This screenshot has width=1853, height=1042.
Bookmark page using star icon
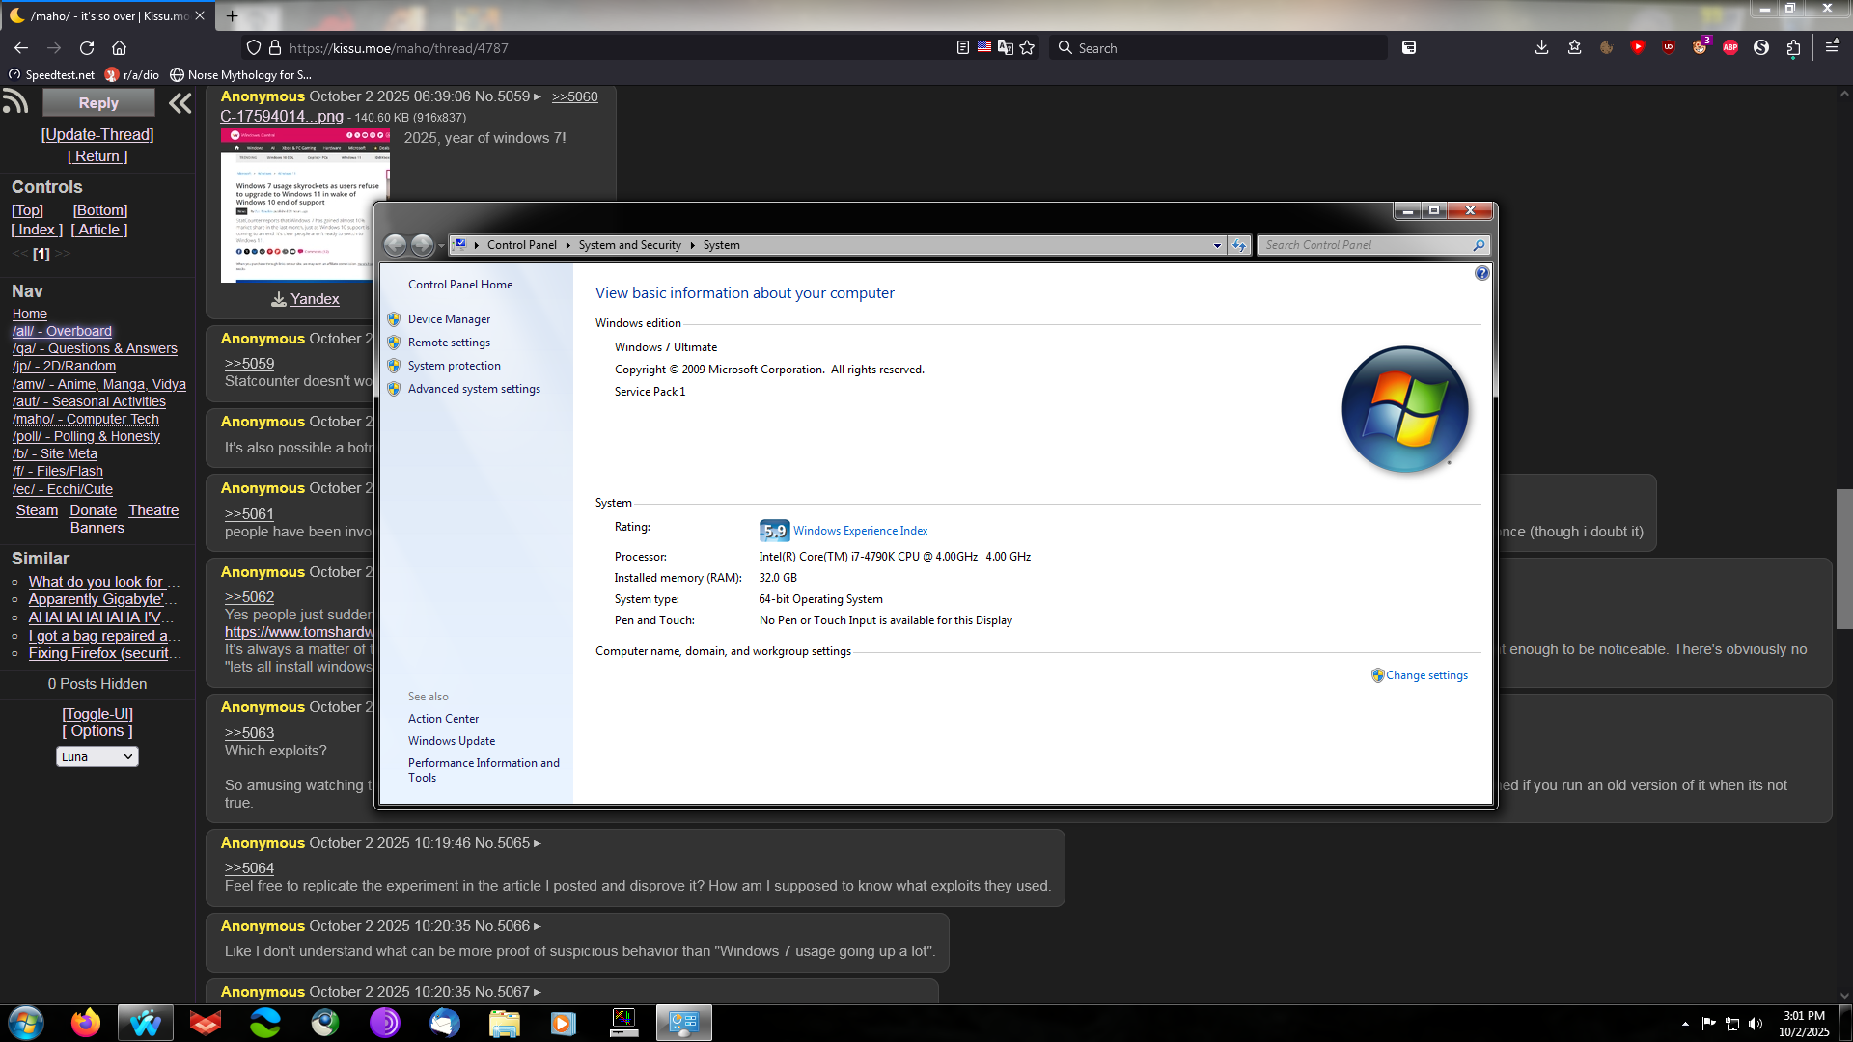pyautogui.click(x=1027, y=48)
